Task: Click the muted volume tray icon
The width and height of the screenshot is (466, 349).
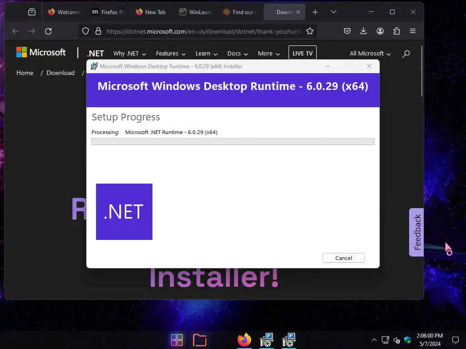Action: pos(396,340)
